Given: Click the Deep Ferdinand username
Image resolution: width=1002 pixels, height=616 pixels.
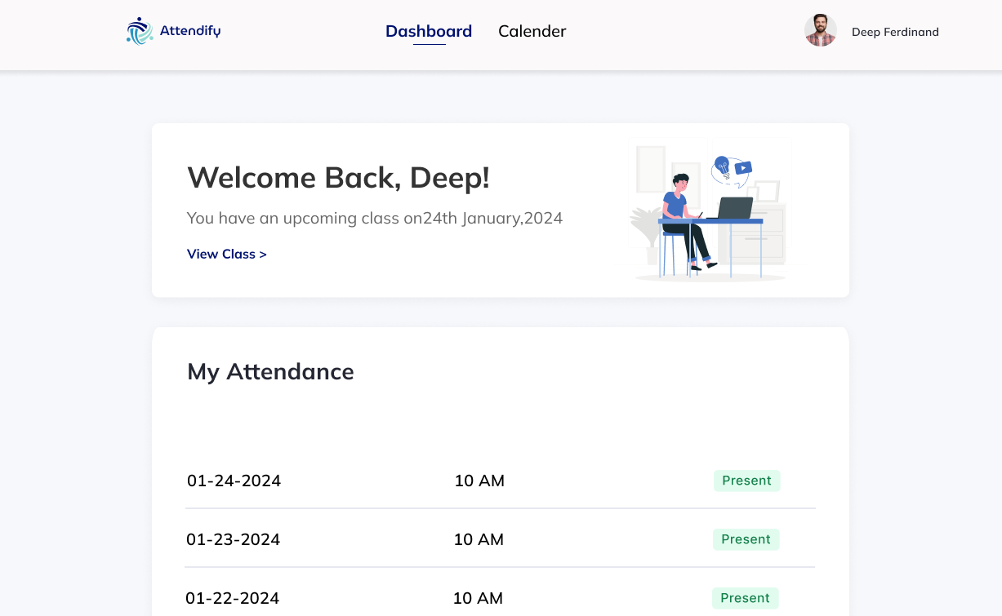Looking at the screenshot, I should [x=895, y=32].
